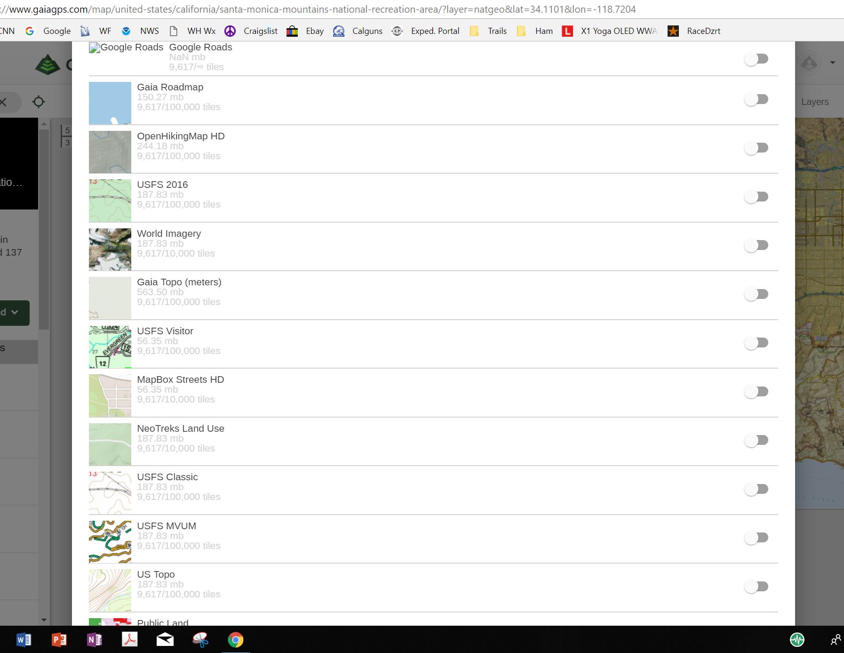Open OneNote from the taskbar
Viewport: 844px width, 653px height.
coord(94,640)
